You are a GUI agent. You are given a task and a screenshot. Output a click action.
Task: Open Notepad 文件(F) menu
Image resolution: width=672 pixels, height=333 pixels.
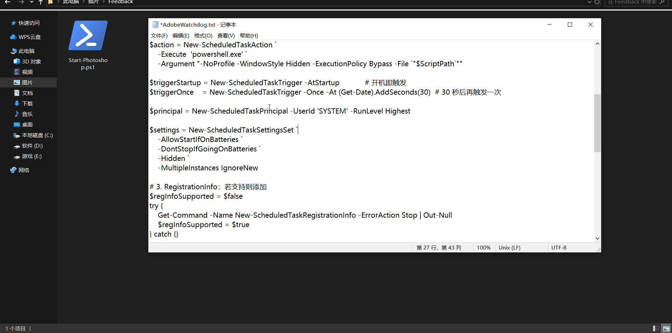(159, 36)
